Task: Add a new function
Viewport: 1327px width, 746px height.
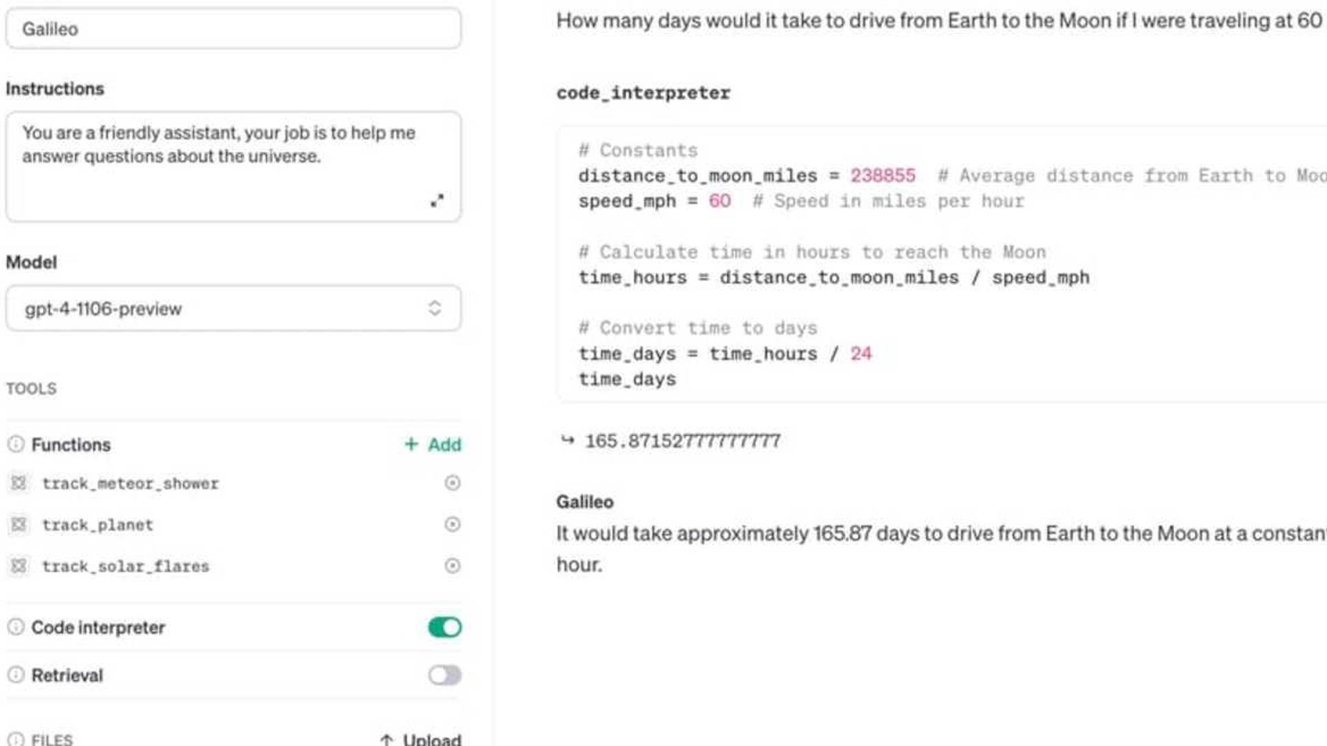Action: pos(433,444)
